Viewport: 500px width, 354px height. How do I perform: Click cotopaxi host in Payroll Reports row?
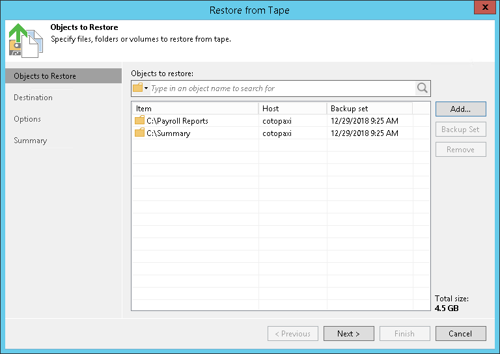277,121
